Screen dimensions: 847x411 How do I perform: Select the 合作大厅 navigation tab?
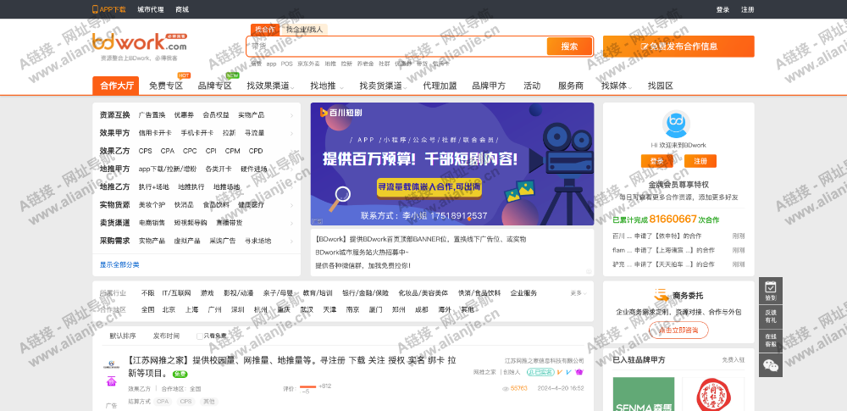[115, 86]
